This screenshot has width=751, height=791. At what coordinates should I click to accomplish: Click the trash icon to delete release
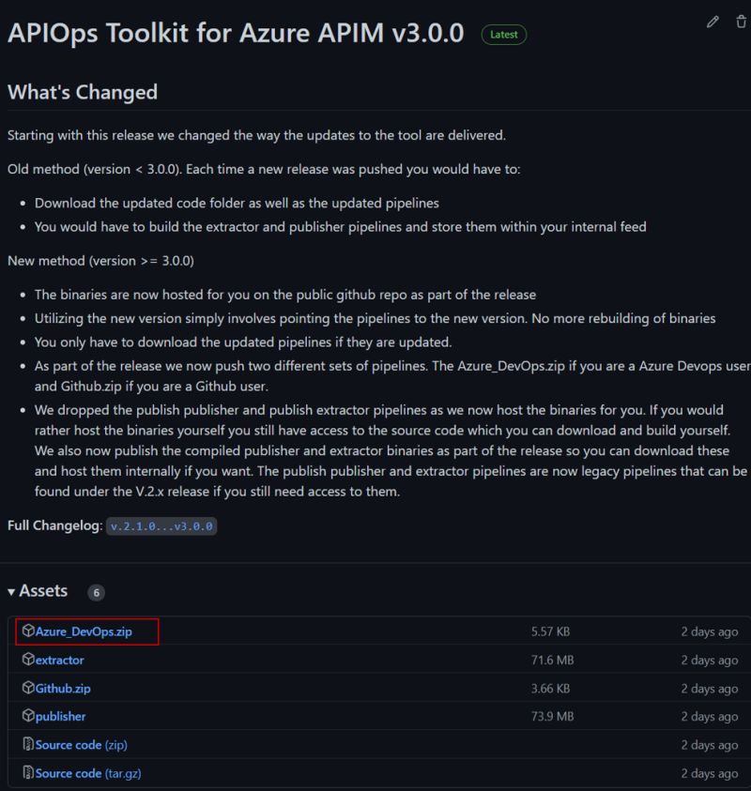tap(742, 22)
